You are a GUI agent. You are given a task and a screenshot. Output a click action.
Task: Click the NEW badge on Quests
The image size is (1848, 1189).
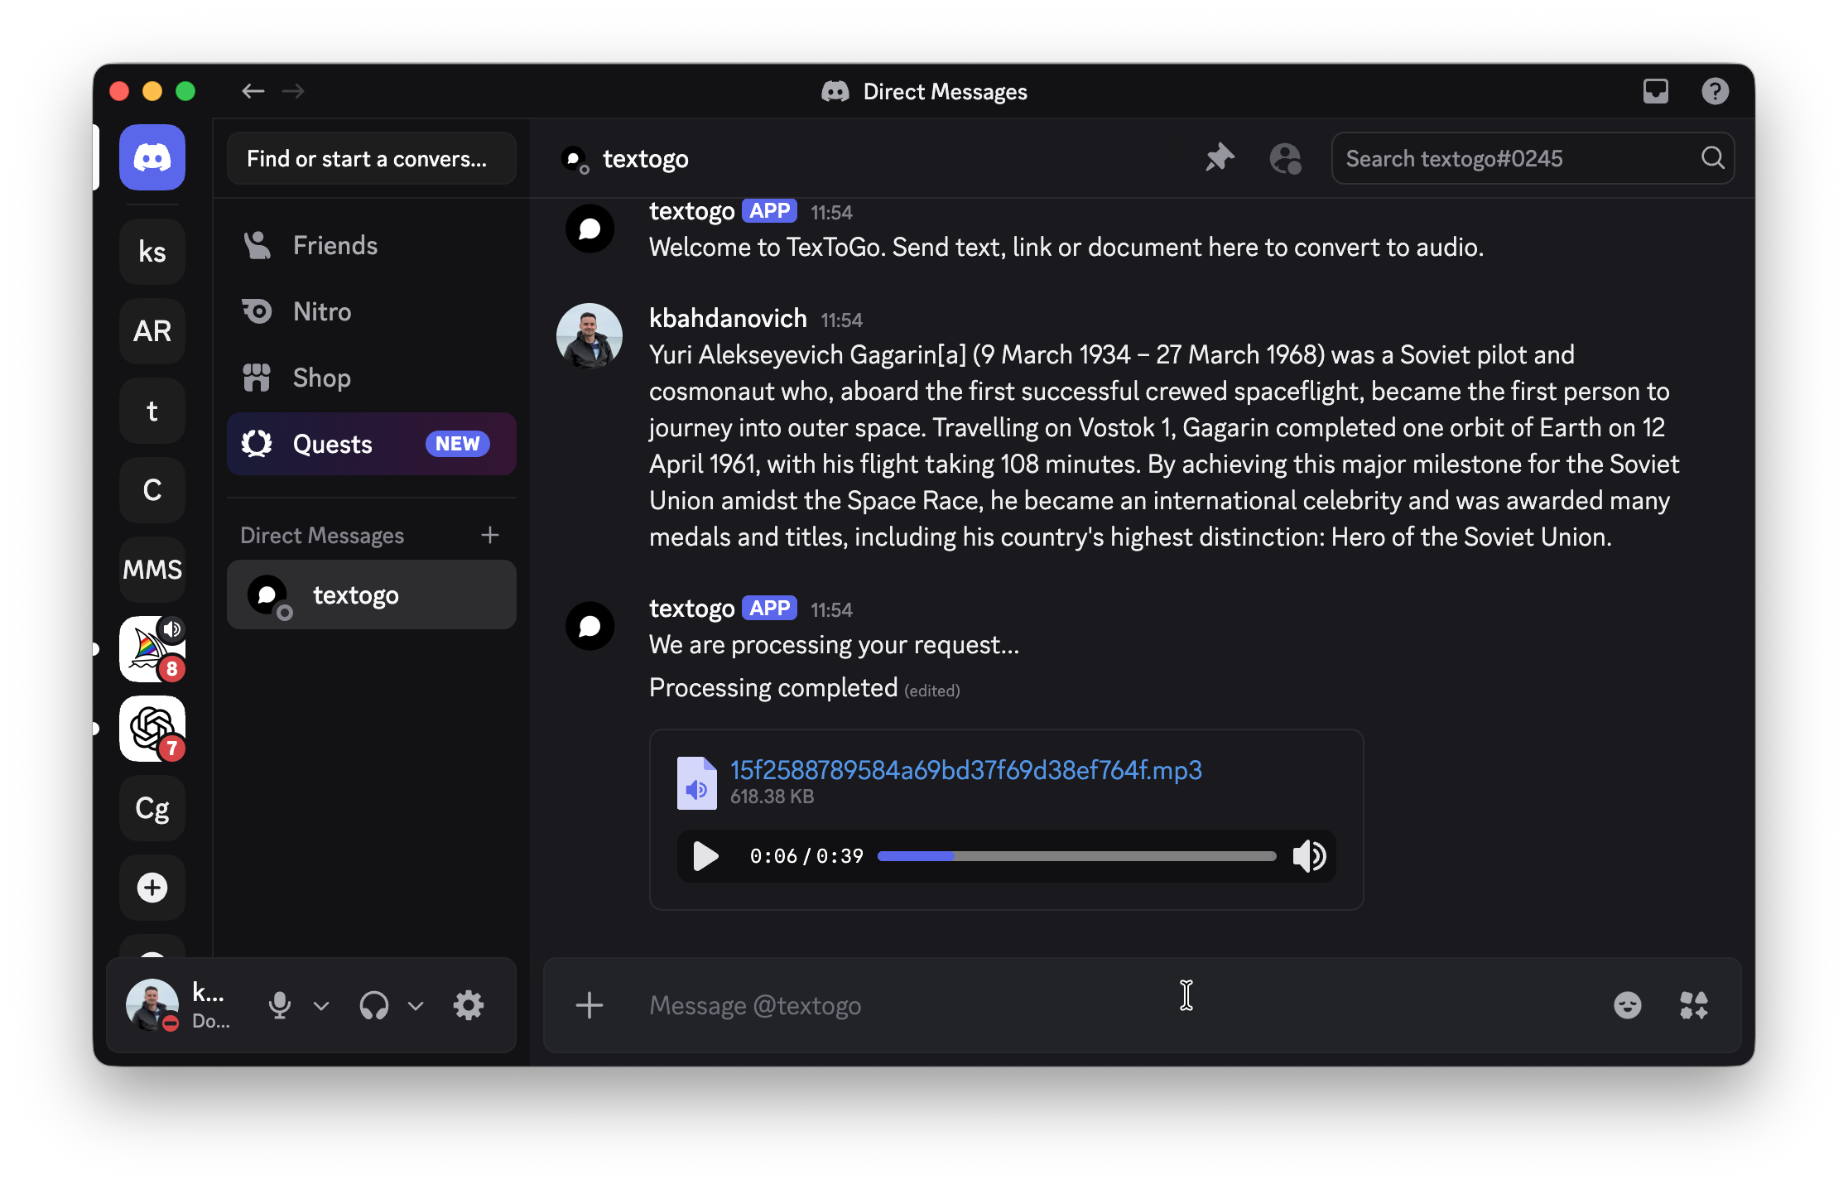[458, 444]
